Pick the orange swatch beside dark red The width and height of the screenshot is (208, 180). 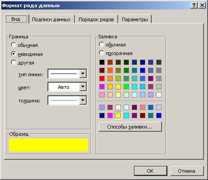(x=110, y=70)
